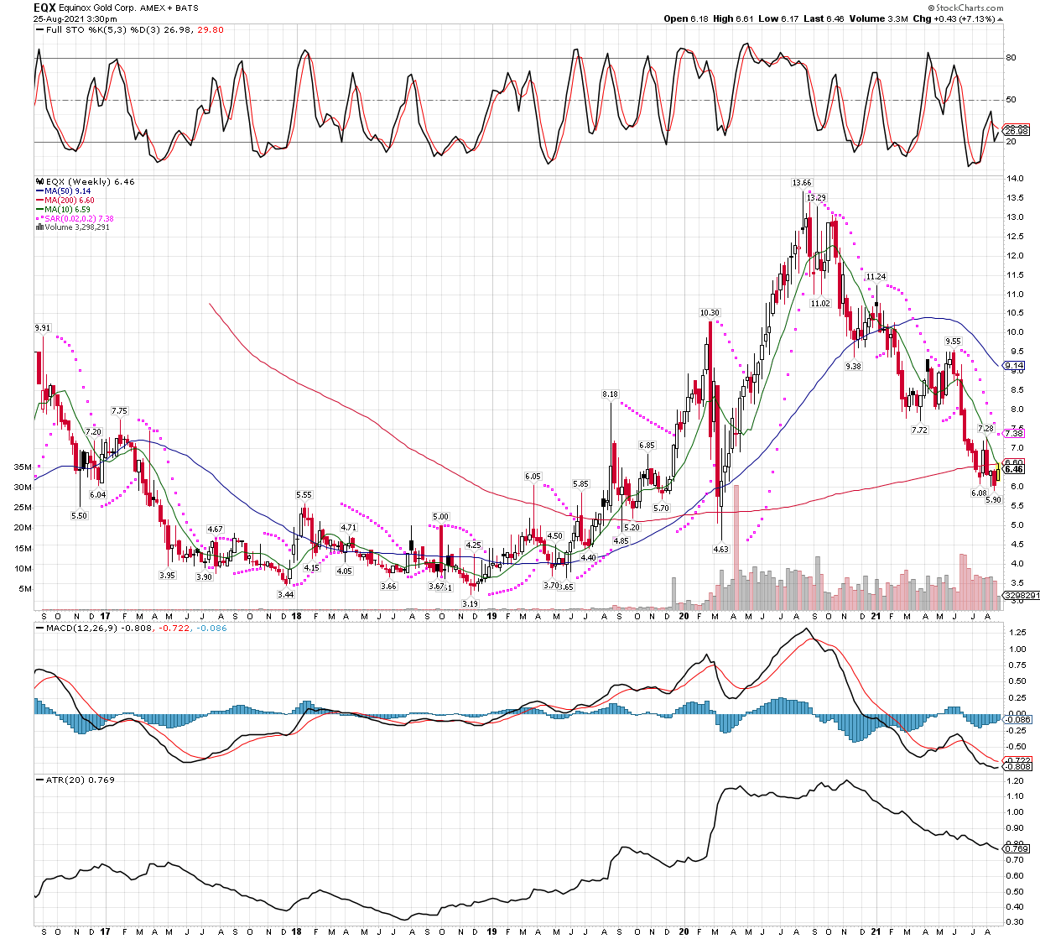
Task: Click the 9.91 price annotation
Action: coord(42,328)
